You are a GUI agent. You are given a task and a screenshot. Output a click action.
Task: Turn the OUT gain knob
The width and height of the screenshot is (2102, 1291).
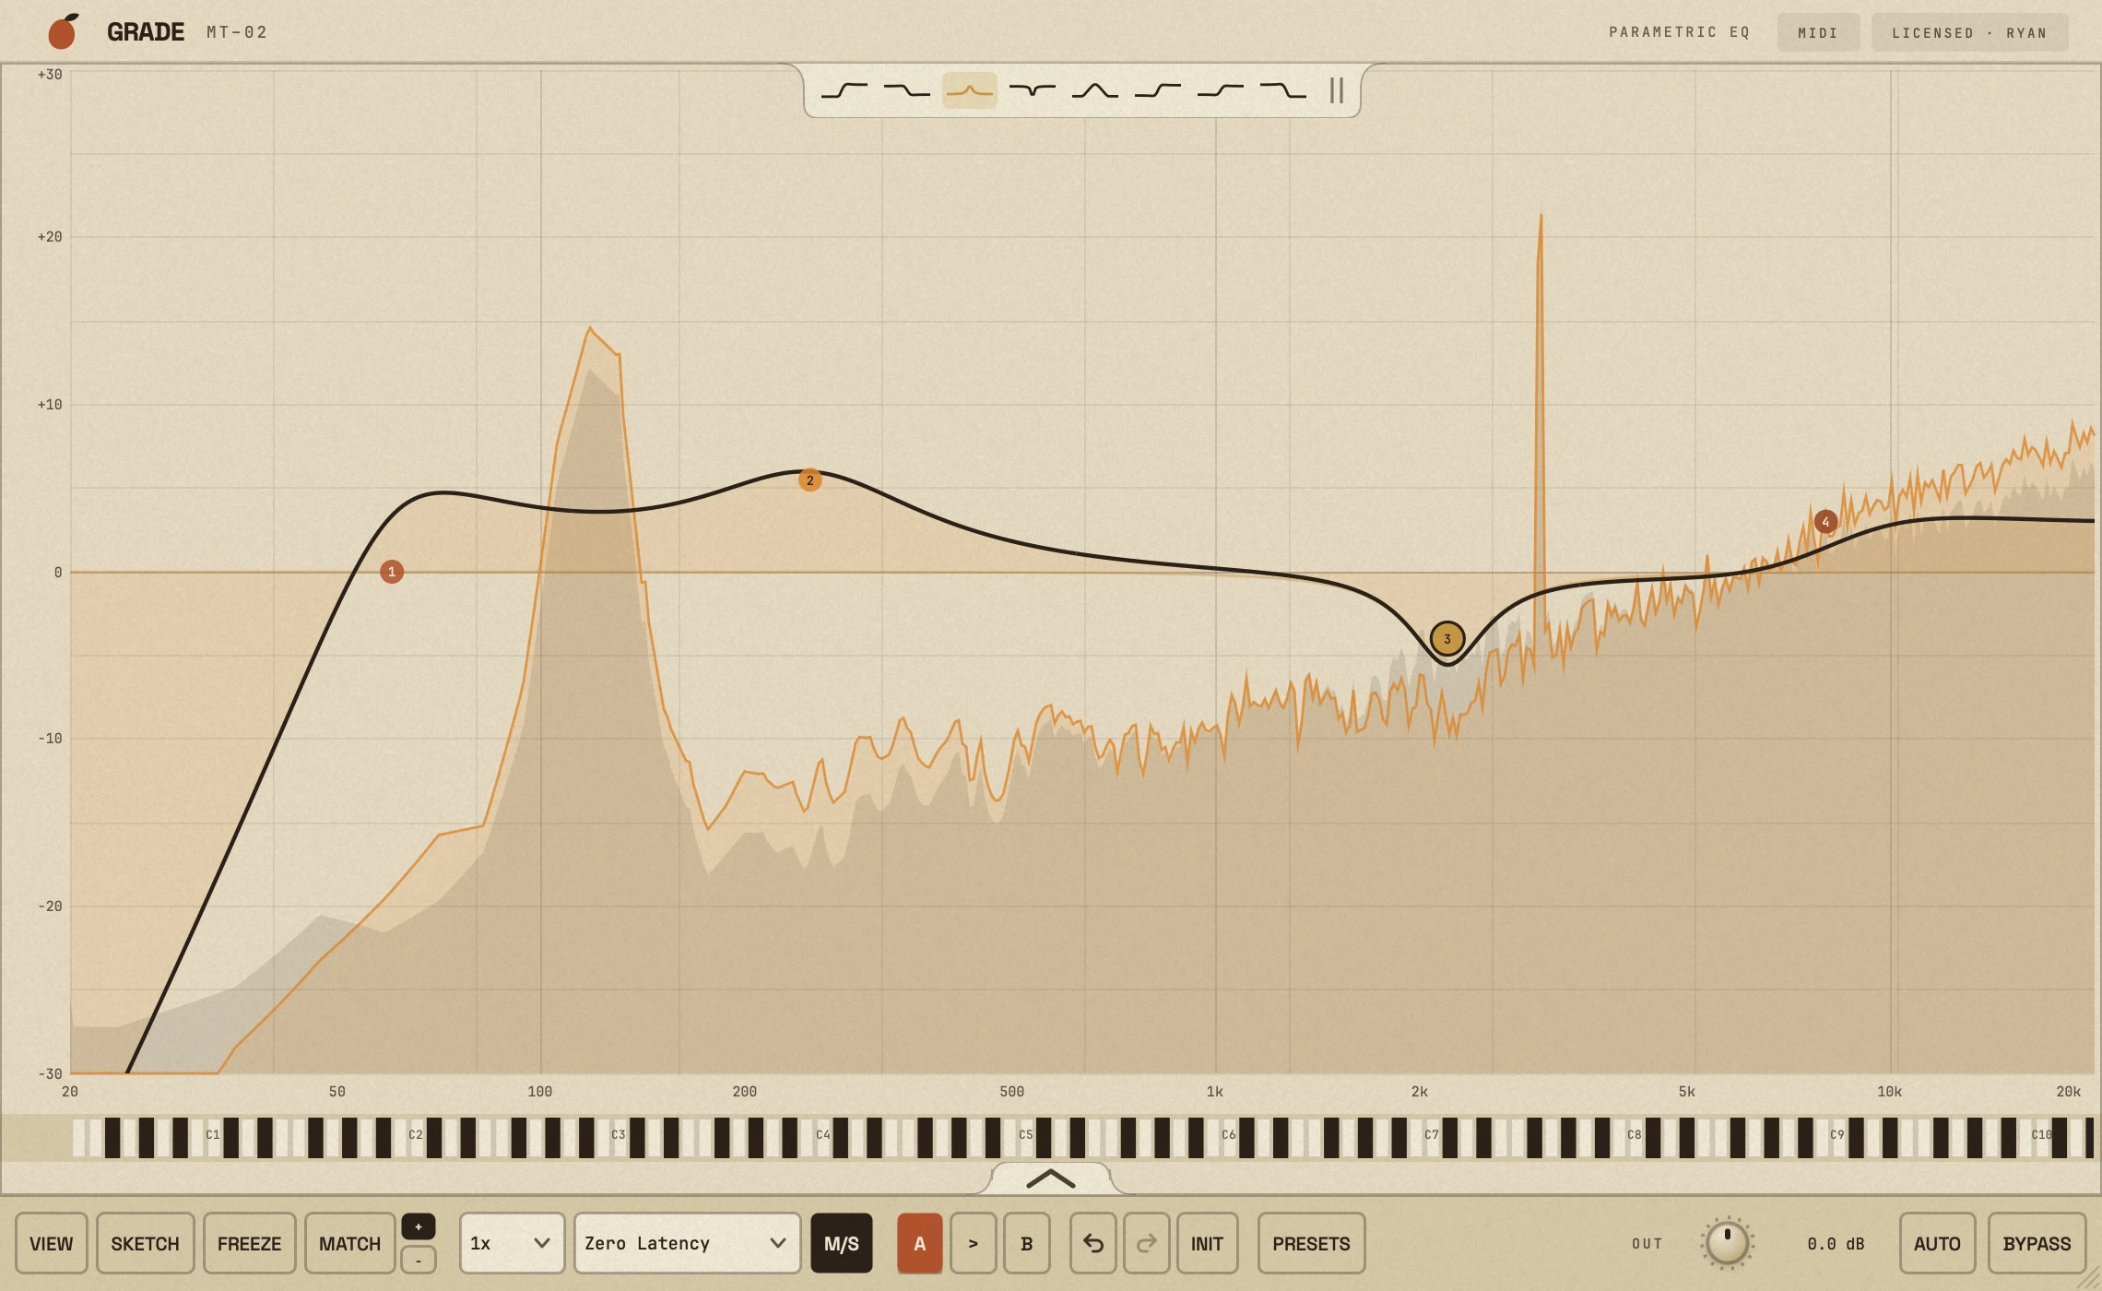pyautogui.click(x=1728, y=1243)
